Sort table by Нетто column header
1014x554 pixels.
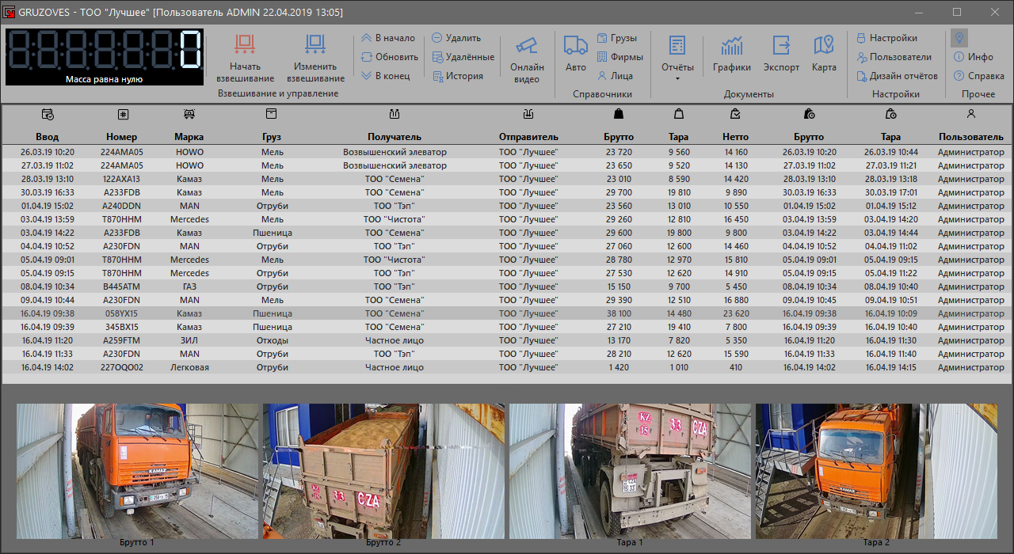click(x=735, y=137)
